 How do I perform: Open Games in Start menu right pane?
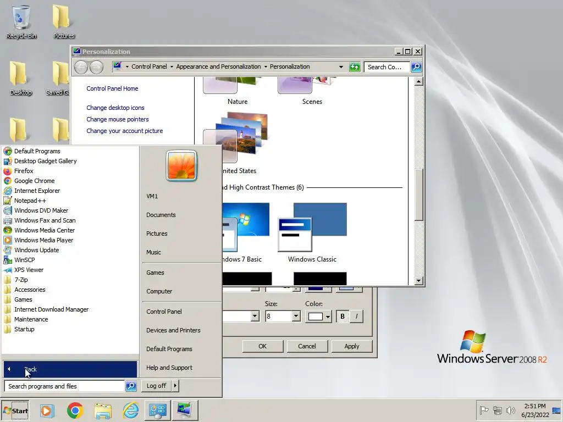pos(155,273)
